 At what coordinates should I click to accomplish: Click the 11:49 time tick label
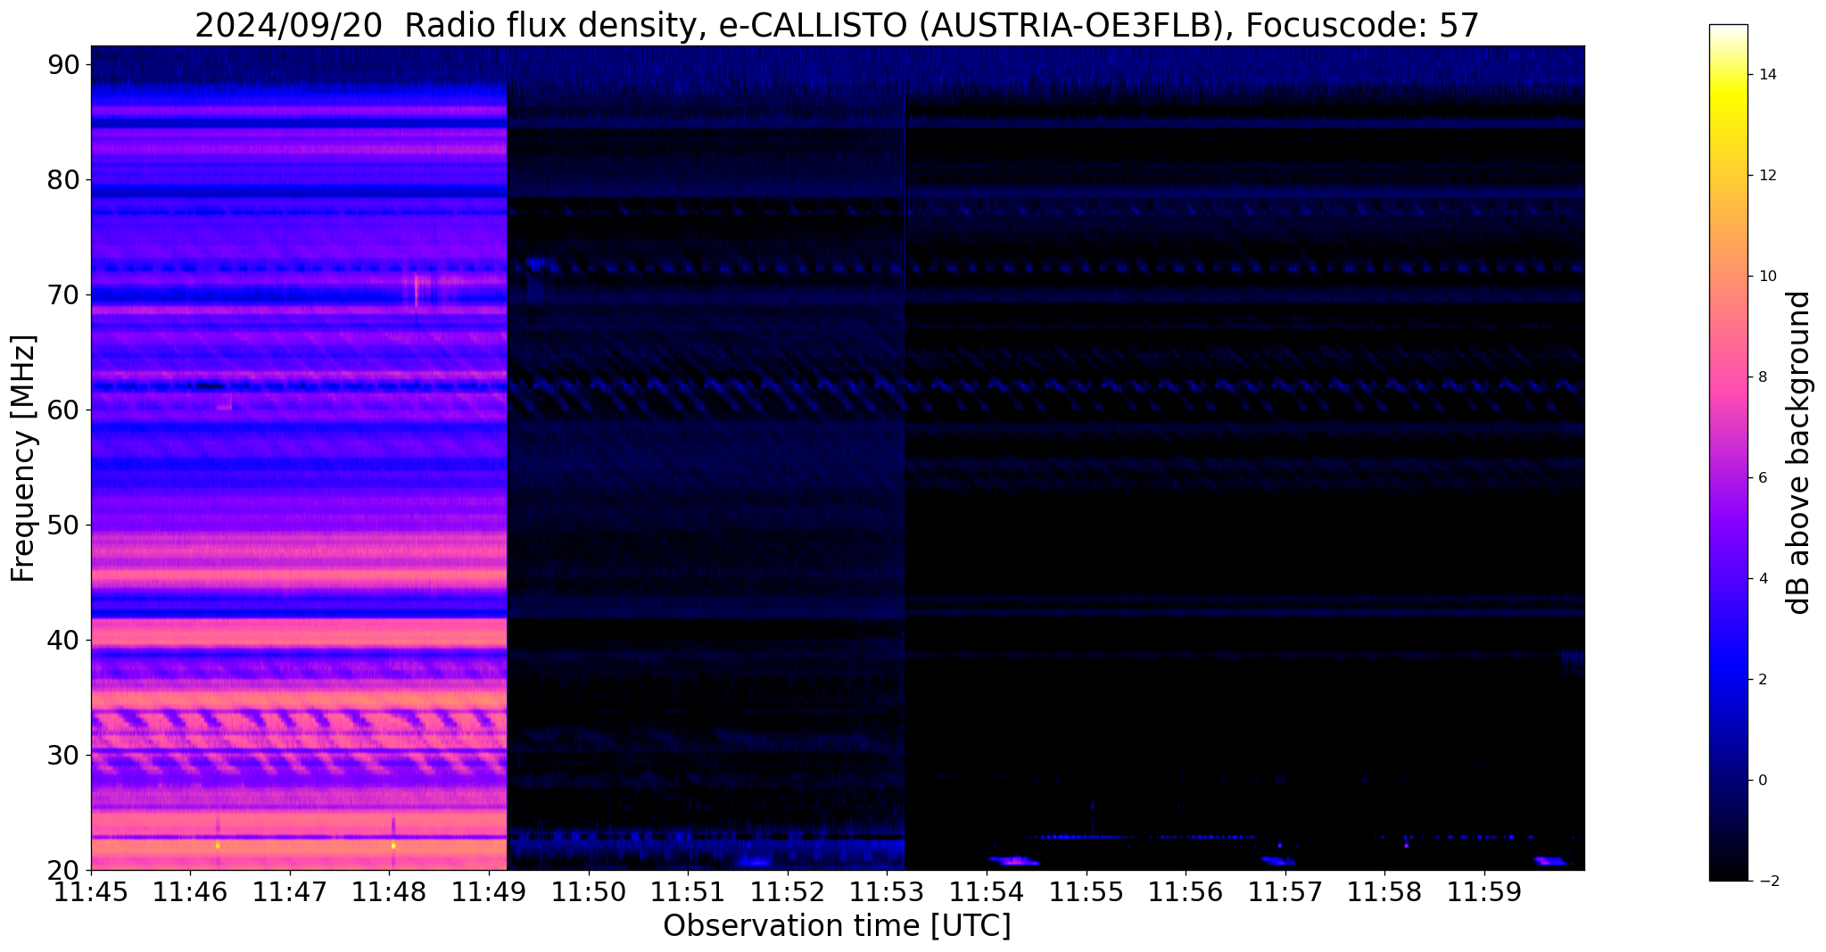click(489, 891)
